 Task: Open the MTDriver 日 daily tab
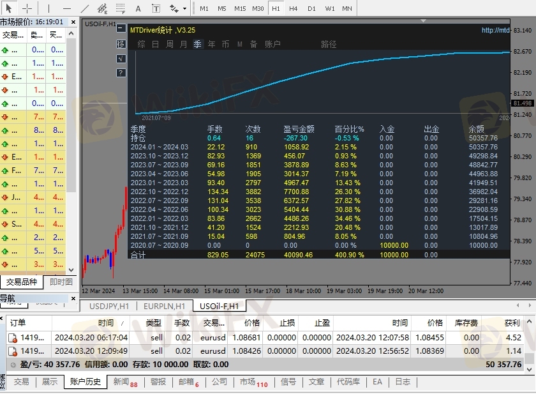click(155, 44)
